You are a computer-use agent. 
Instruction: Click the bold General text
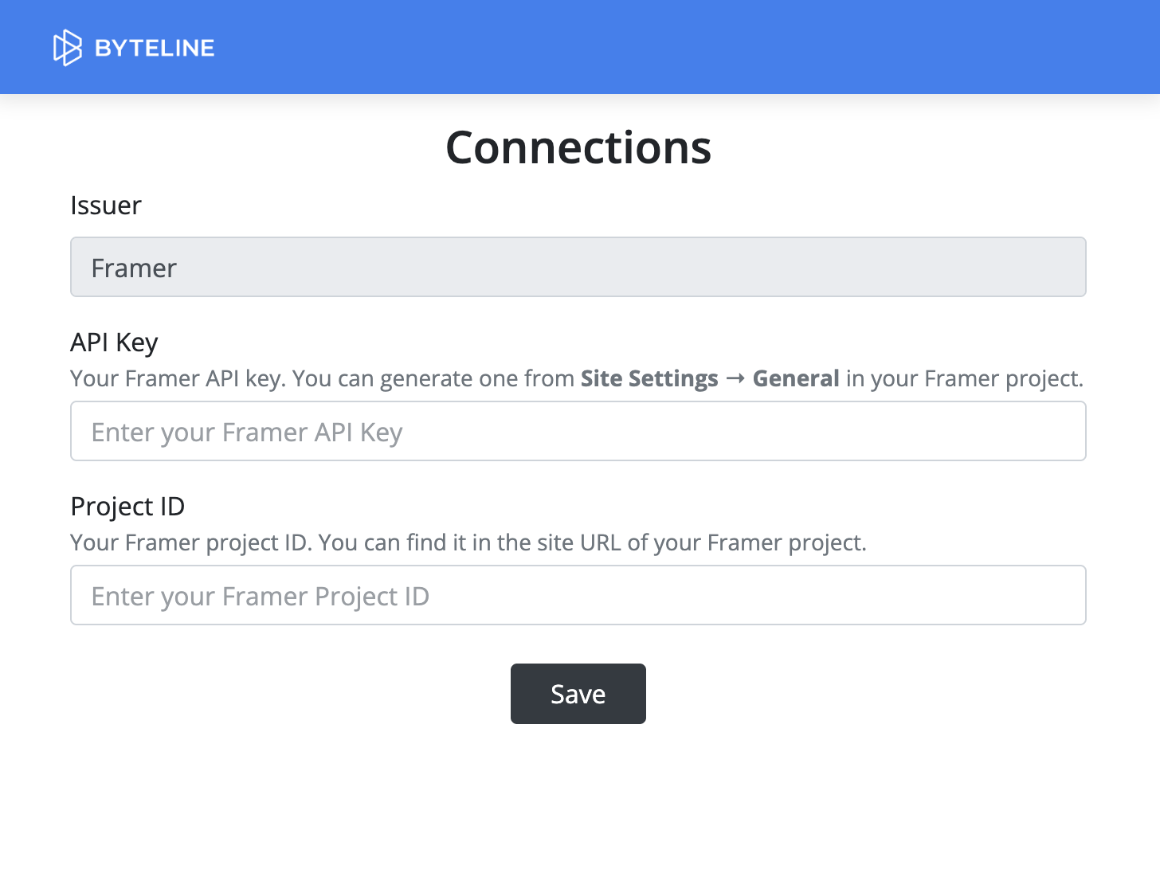click(795, 378)
